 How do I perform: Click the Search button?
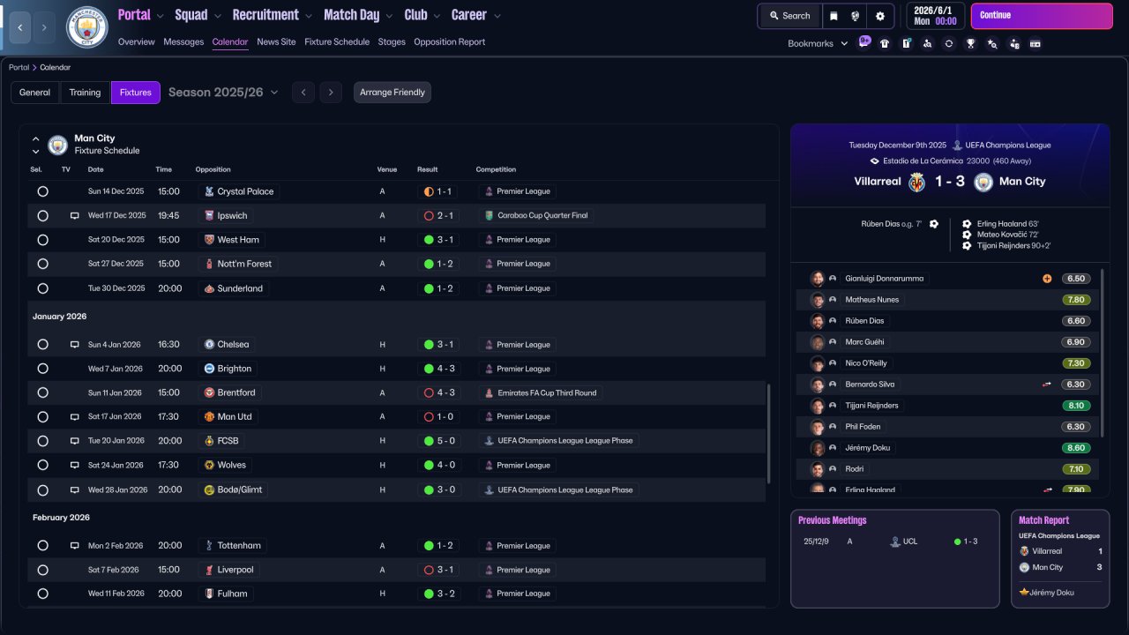click(789, 16)
